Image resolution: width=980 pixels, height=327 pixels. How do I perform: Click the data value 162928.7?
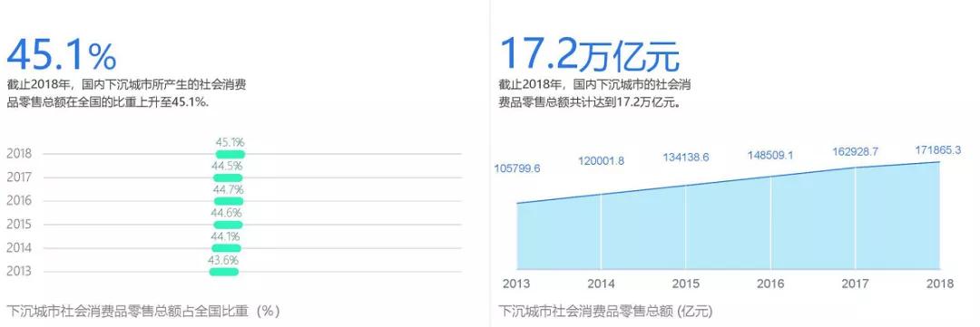pyautogui.click(x=856, y=151)
